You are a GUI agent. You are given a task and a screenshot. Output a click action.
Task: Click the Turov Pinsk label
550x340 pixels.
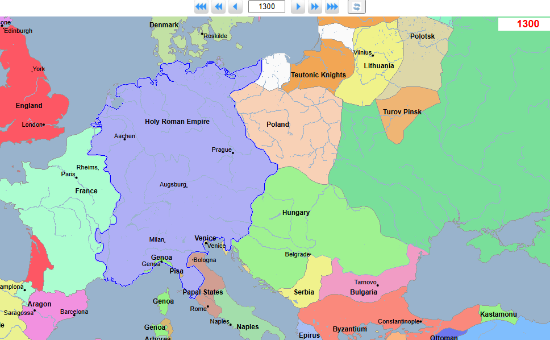(x=402, y=112)
